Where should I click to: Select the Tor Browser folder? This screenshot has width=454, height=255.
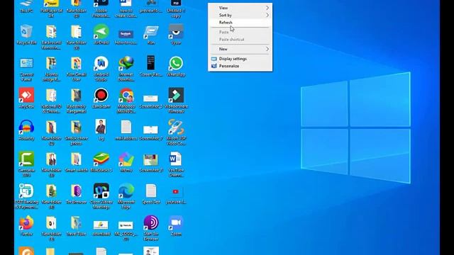76,193
